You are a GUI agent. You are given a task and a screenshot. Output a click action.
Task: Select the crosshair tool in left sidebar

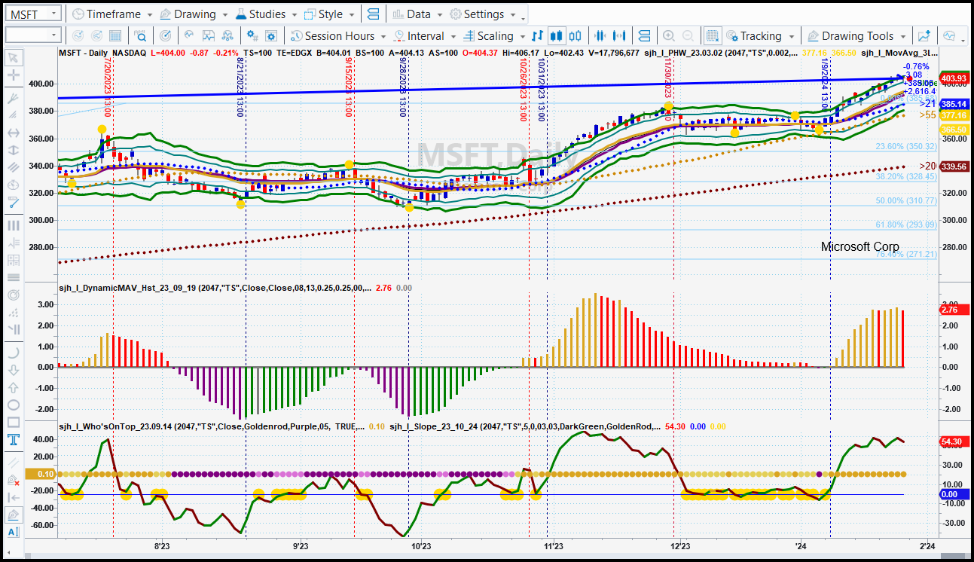tap(13, 75)
